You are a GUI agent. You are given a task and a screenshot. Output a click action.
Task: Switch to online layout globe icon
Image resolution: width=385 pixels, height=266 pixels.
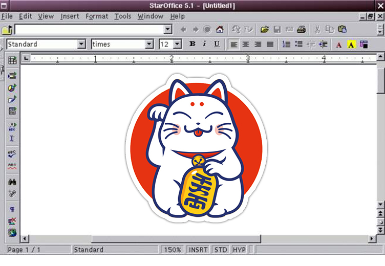pyautogui.click(x=12, y=232)
